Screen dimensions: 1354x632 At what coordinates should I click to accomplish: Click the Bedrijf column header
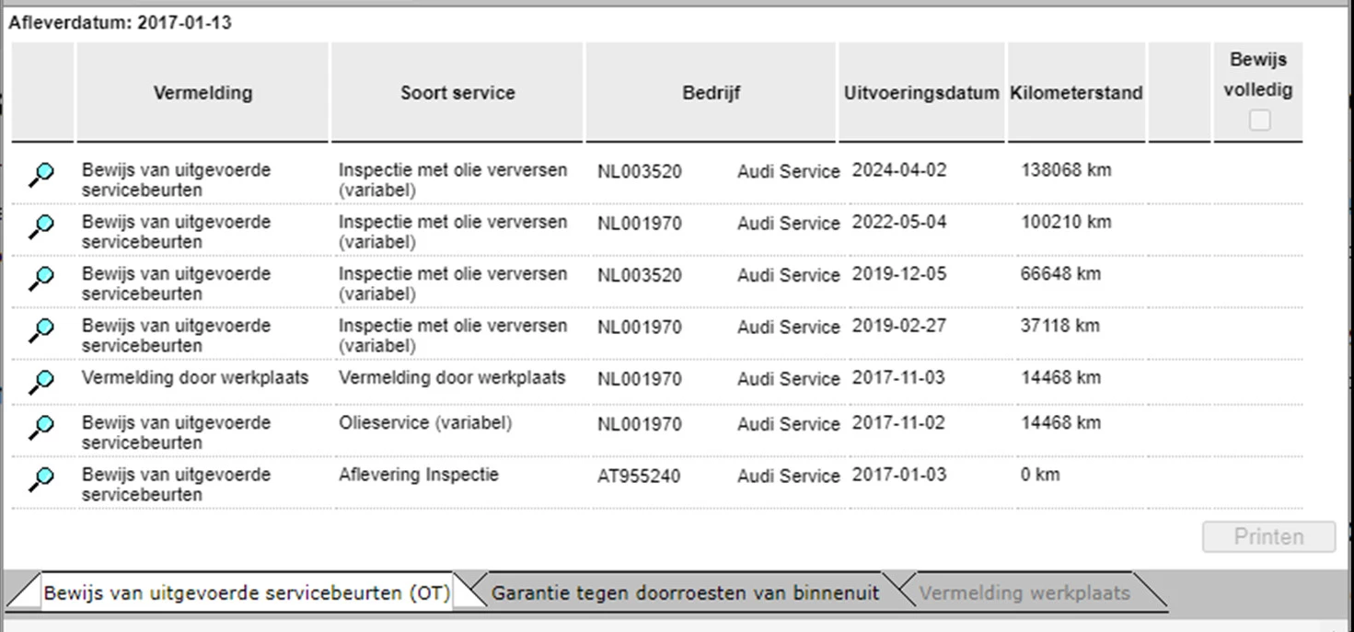point(711,93)
